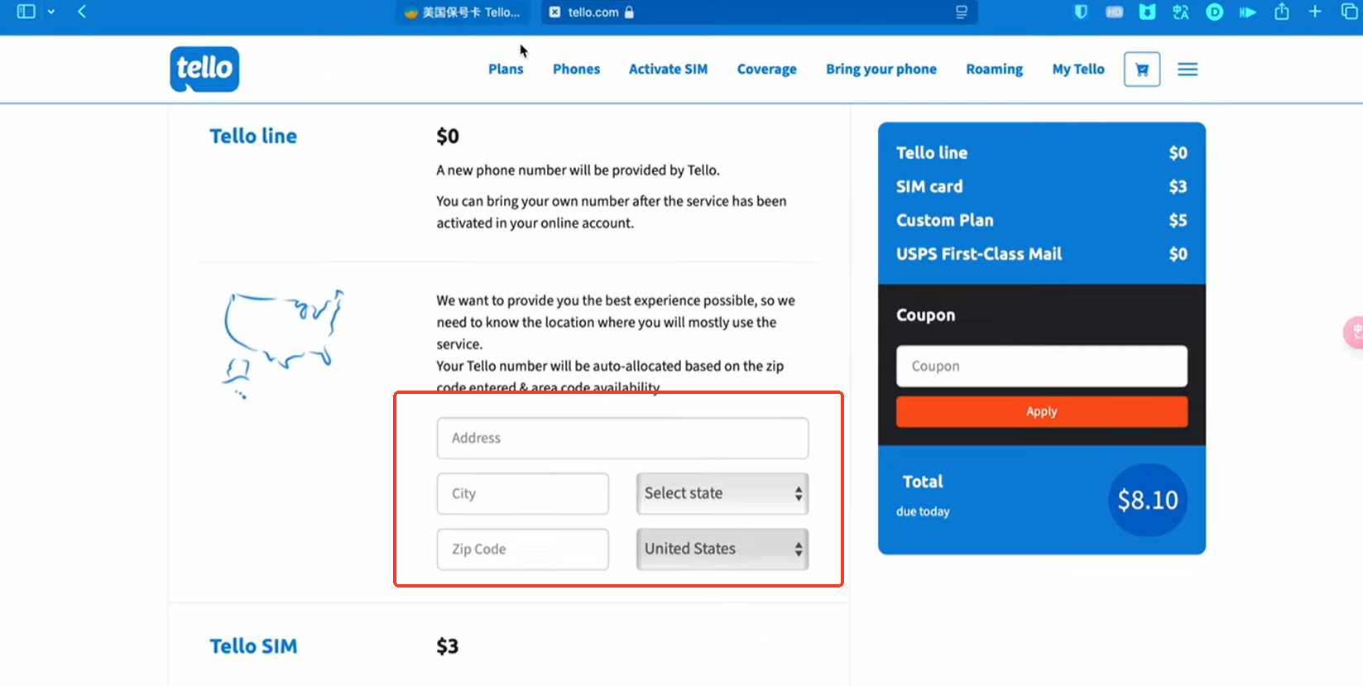Select the tello.com browser tab
Screen dimensions: 1363x686
coord(759,12)
